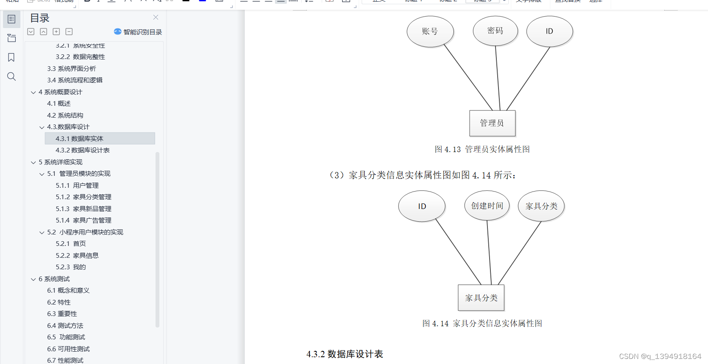The height and width of the screenshot is (364, 708).
Task: Select highlighted '4.3.1 数据库实体' outline entry
Action: 100,138
